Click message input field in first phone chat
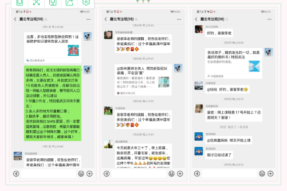This screenshot has width=287, height=191. click(x=49, y=173)
